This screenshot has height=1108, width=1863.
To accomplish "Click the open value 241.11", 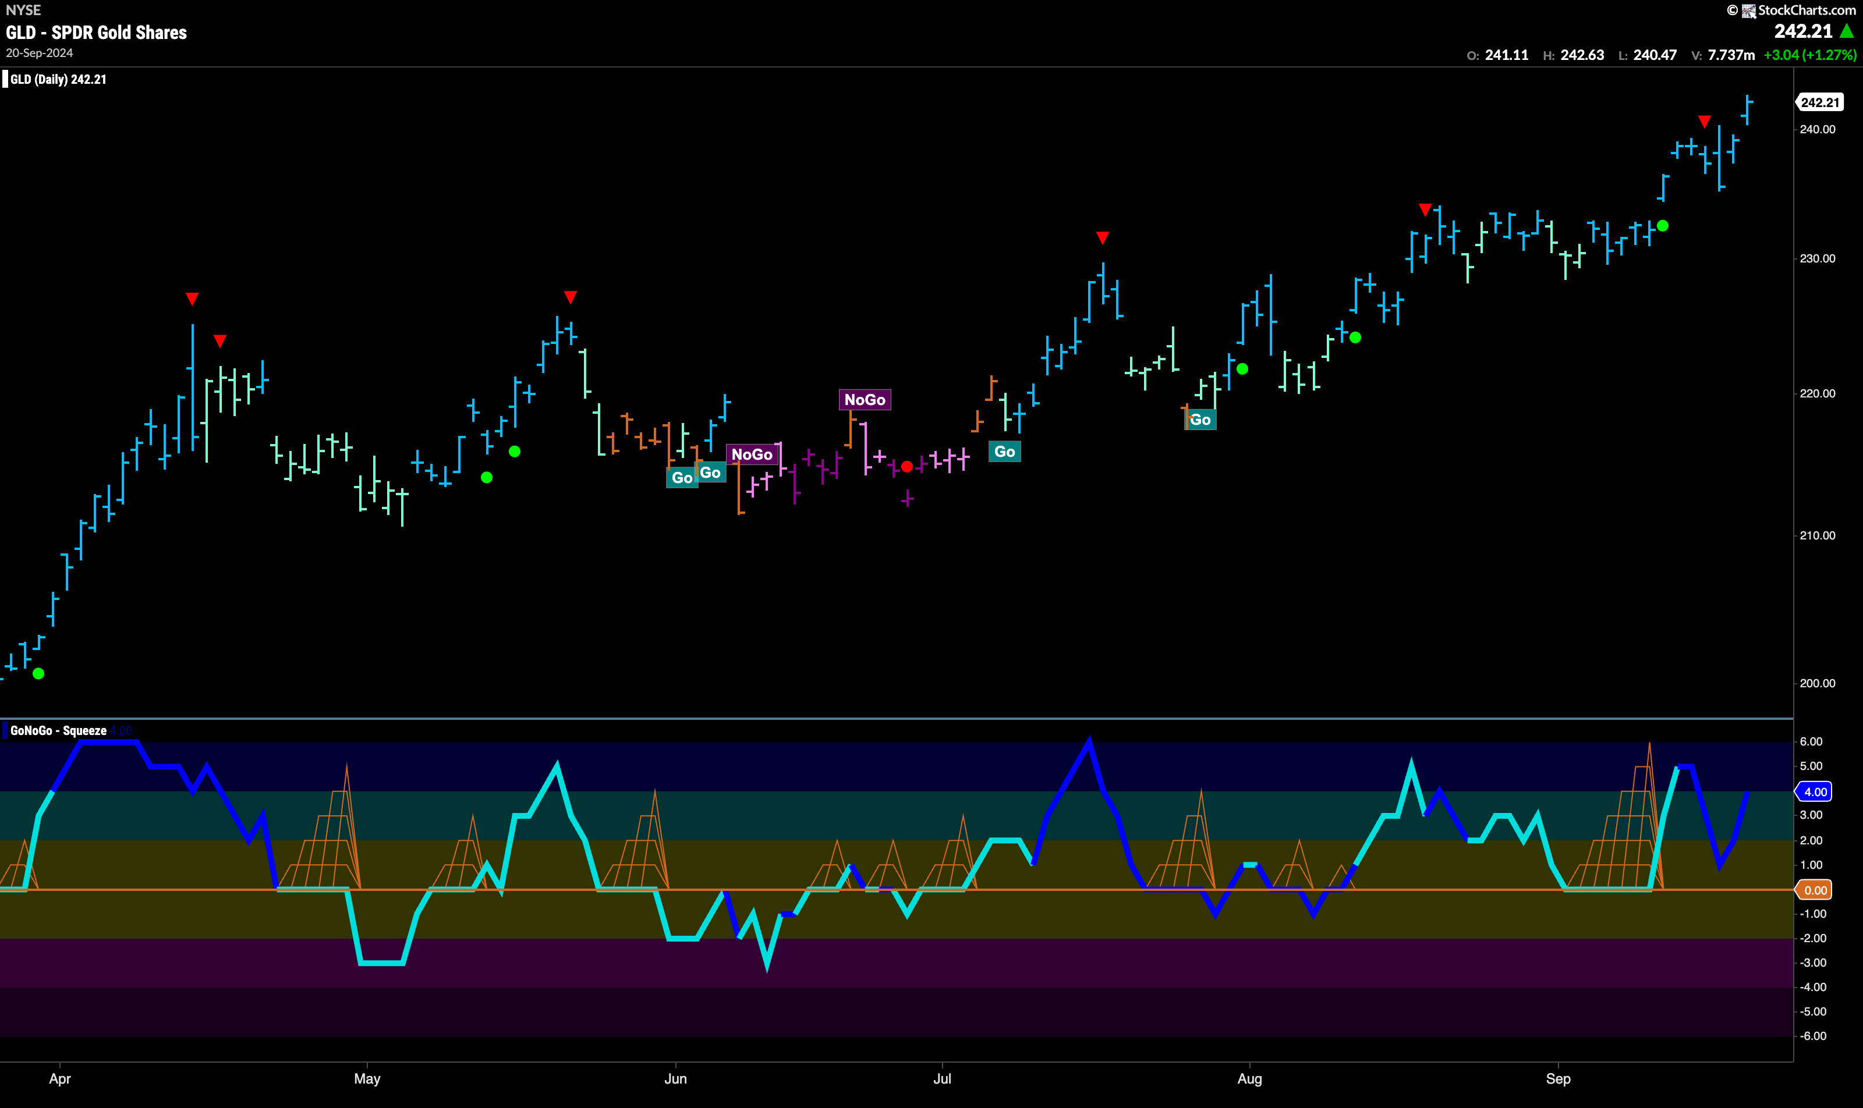I will (x=1507, y=55).
